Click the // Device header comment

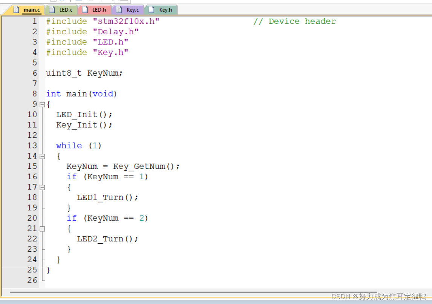tap(294, 21)
